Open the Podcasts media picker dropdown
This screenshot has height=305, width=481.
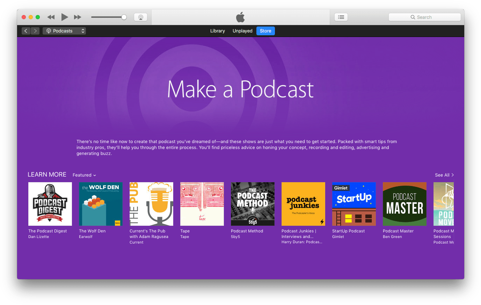click(64, 31)
